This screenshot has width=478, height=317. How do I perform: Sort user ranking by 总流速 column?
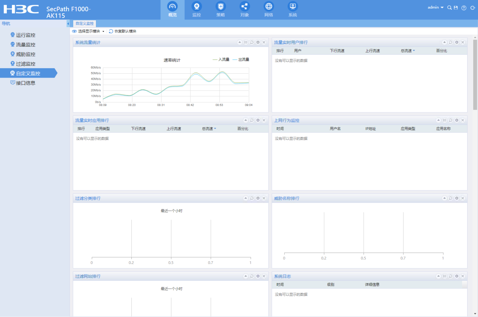(406, 51)
